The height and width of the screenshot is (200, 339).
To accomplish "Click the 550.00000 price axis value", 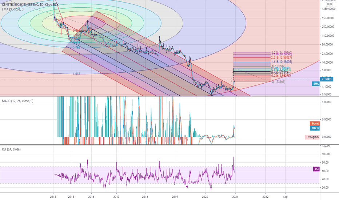I will [x=327, y=18].
